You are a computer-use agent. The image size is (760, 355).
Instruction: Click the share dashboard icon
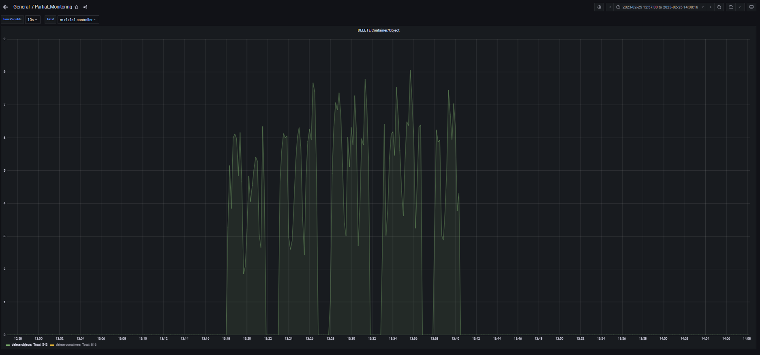click(85, 7)
